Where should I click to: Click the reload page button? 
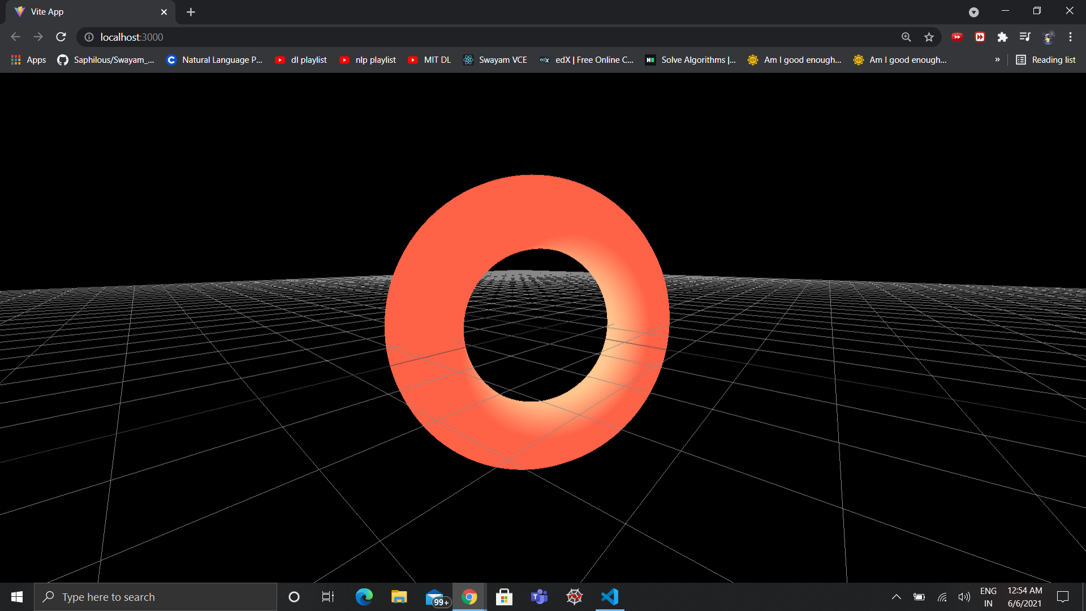point(61,37)
